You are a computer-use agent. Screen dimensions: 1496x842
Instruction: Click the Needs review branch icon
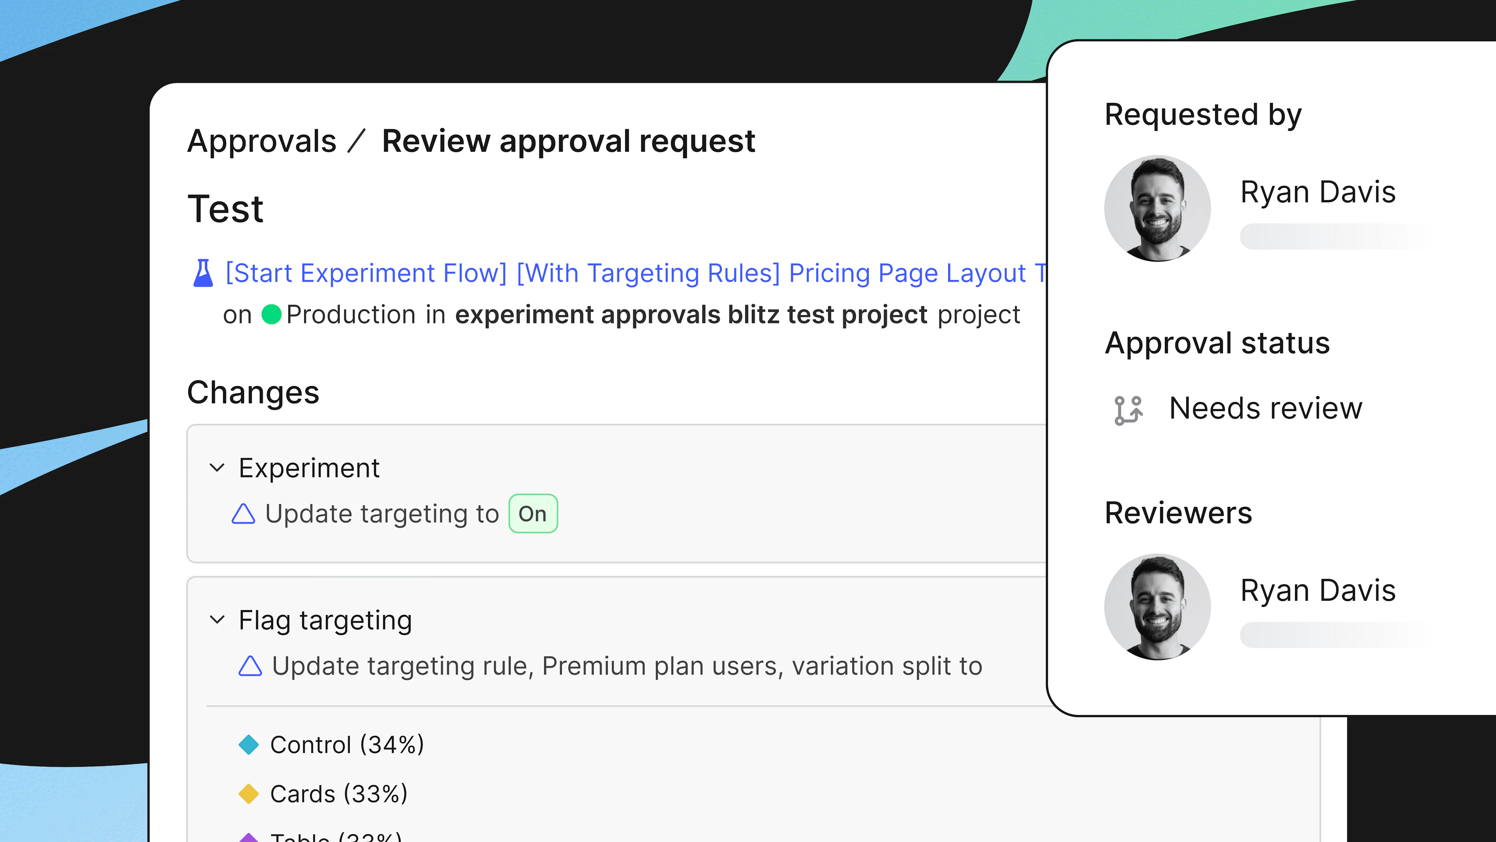1128,410
